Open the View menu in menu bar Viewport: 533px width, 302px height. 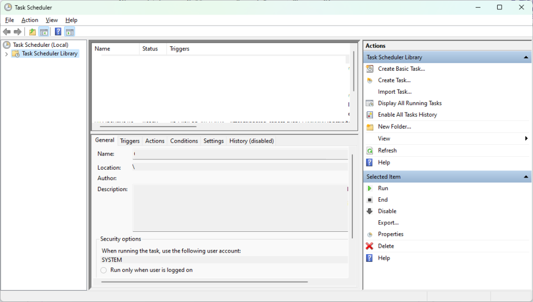tap(52, 20)
